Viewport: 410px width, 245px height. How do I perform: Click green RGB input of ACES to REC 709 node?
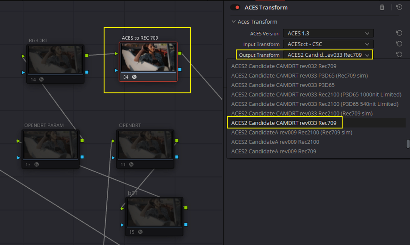tap(116, 53)
